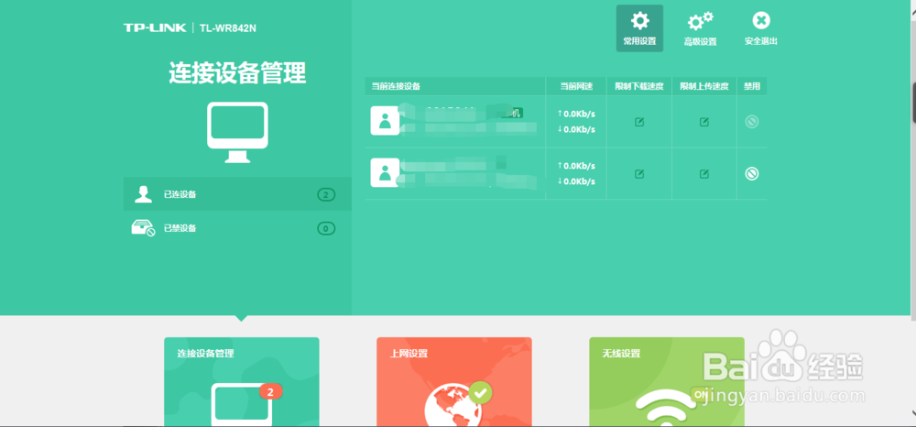Viewport: 916px width, 427px height.
Task: Click the green checkmark on 上网设置 card
Action: click(480, 393)
